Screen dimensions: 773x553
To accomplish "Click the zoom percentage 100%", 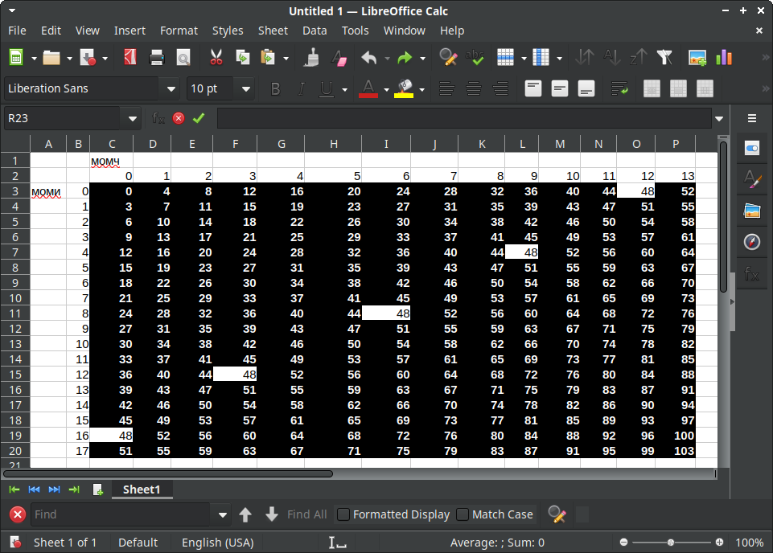I will 750,543.
